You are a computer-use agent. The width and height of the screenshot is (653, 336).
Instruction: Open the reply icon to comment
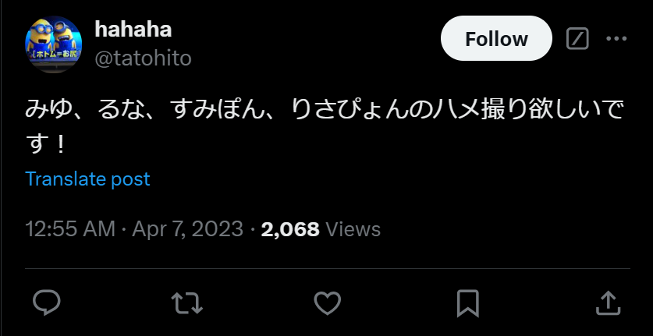click(x=48, y=302)
